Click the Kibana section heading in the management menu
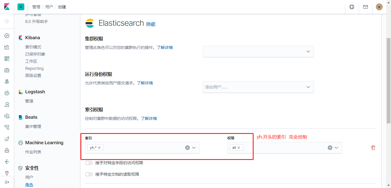This screenshot has width=391, height=188. [x=33, y=38]
